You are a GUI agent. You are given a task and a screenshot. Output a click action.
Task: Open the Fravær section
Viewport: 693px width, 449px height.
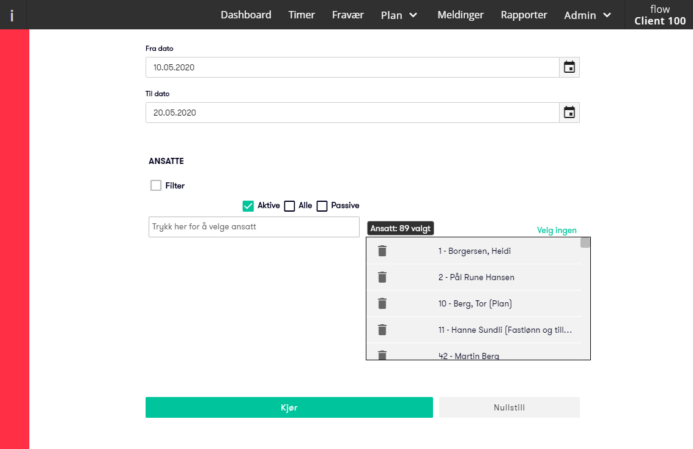348,15
